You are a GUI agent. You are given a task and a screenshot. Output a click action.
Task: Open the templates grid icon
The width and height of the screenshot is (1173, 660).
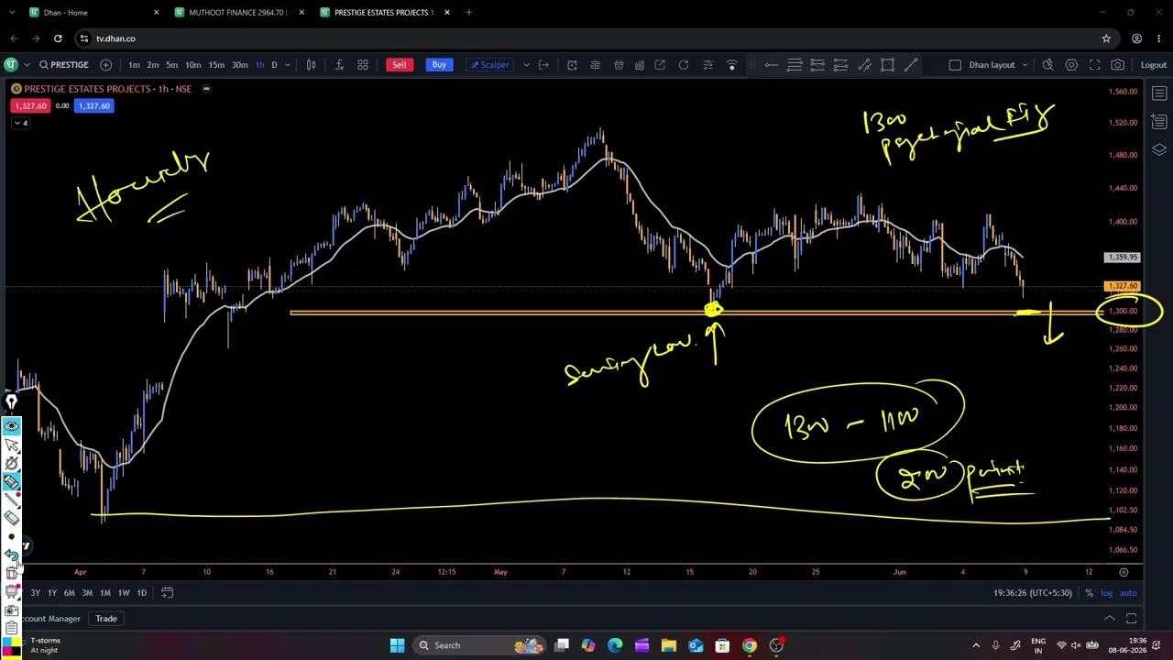pyautogui.click(x=363, y=65)
